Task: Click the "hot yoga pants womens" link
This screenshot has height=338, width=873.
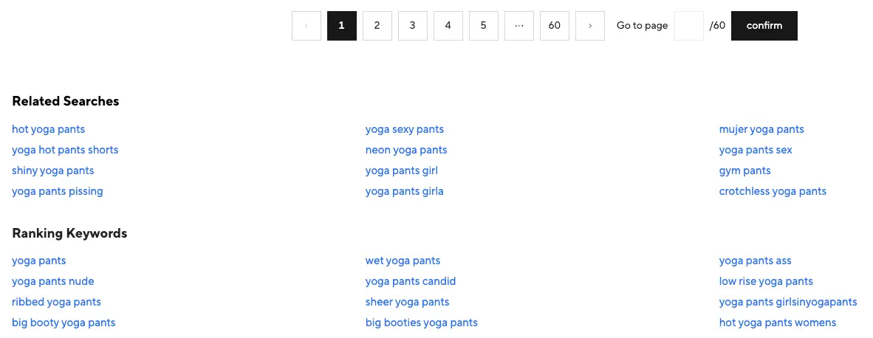Action: [x=778, y=323]
